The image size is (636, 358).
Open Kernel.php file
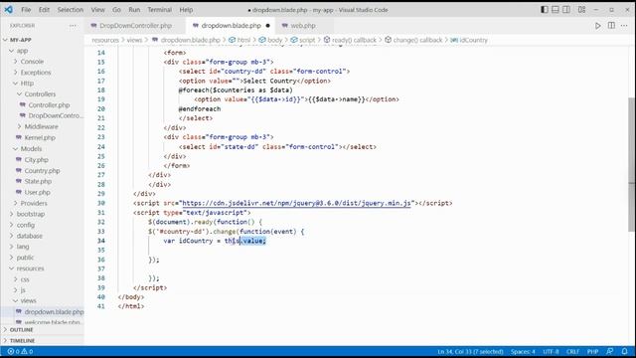[42, 137]
